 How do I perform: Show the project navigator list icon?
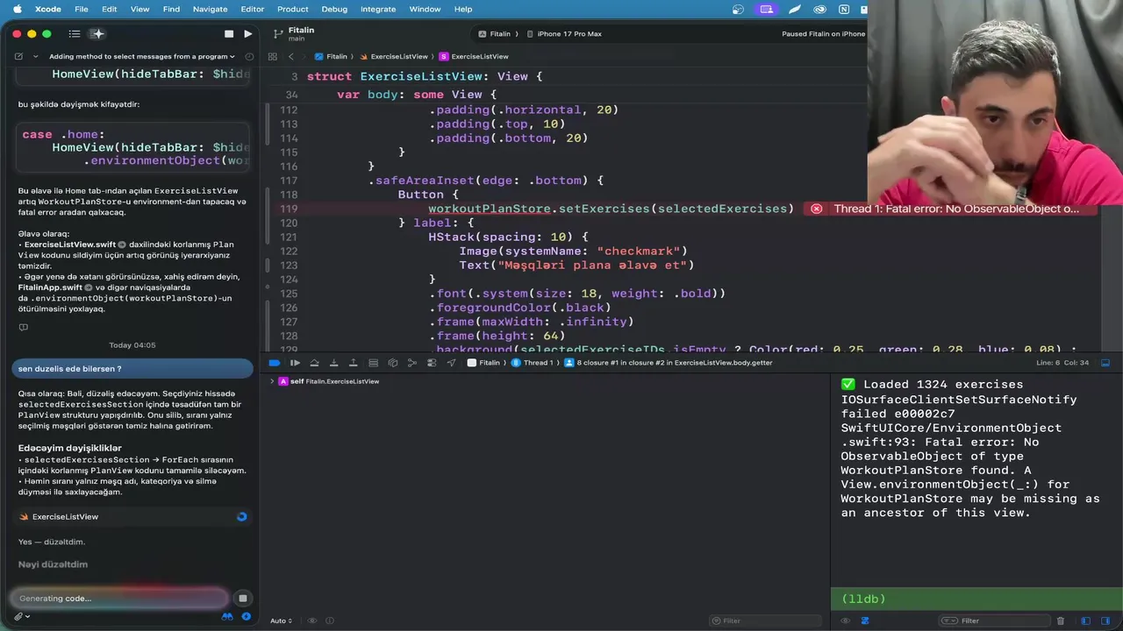[75, 34]
